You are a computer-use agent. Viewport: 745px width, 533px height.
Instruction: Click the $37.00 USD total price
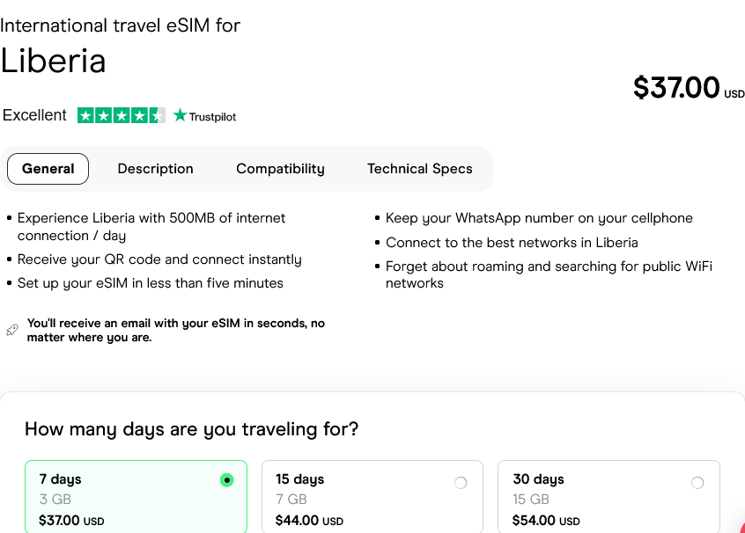(678, 87)
